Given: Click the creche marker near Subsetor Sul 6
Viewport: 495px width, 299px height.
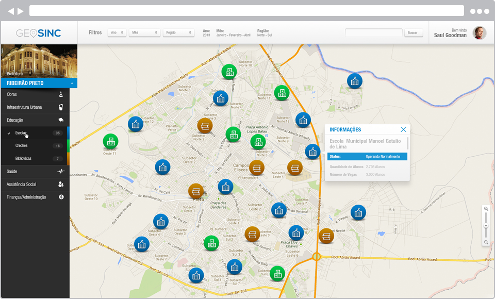Looking at the screenshot, I should (277, 274).
